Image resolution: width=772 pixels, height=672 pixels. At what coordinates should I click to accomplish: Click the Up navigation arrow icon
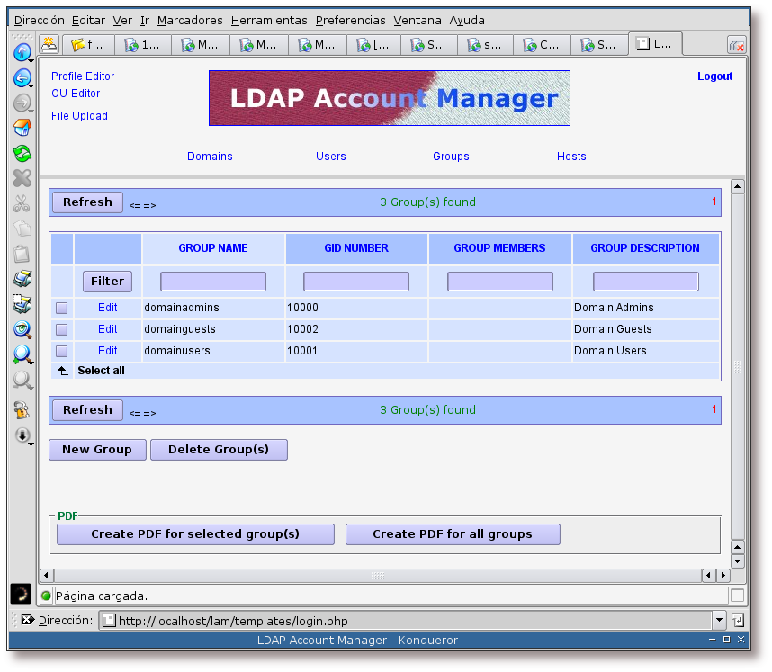(22, 53)
